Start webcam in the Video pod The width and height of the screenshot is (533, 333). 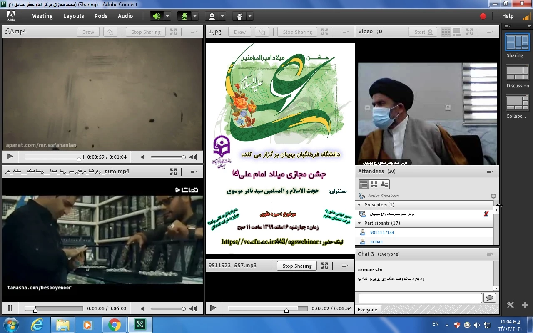click(423, 32)
